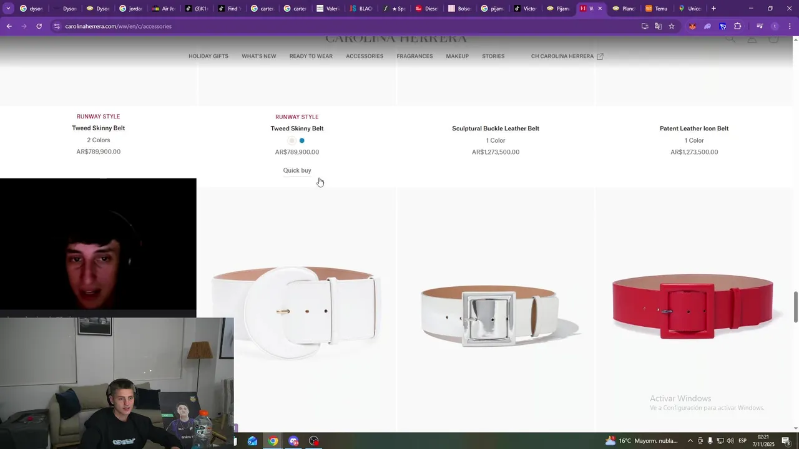Switch to the Valeri tab
Viewport: 799px width, 449px height.
tap(329, 9)
